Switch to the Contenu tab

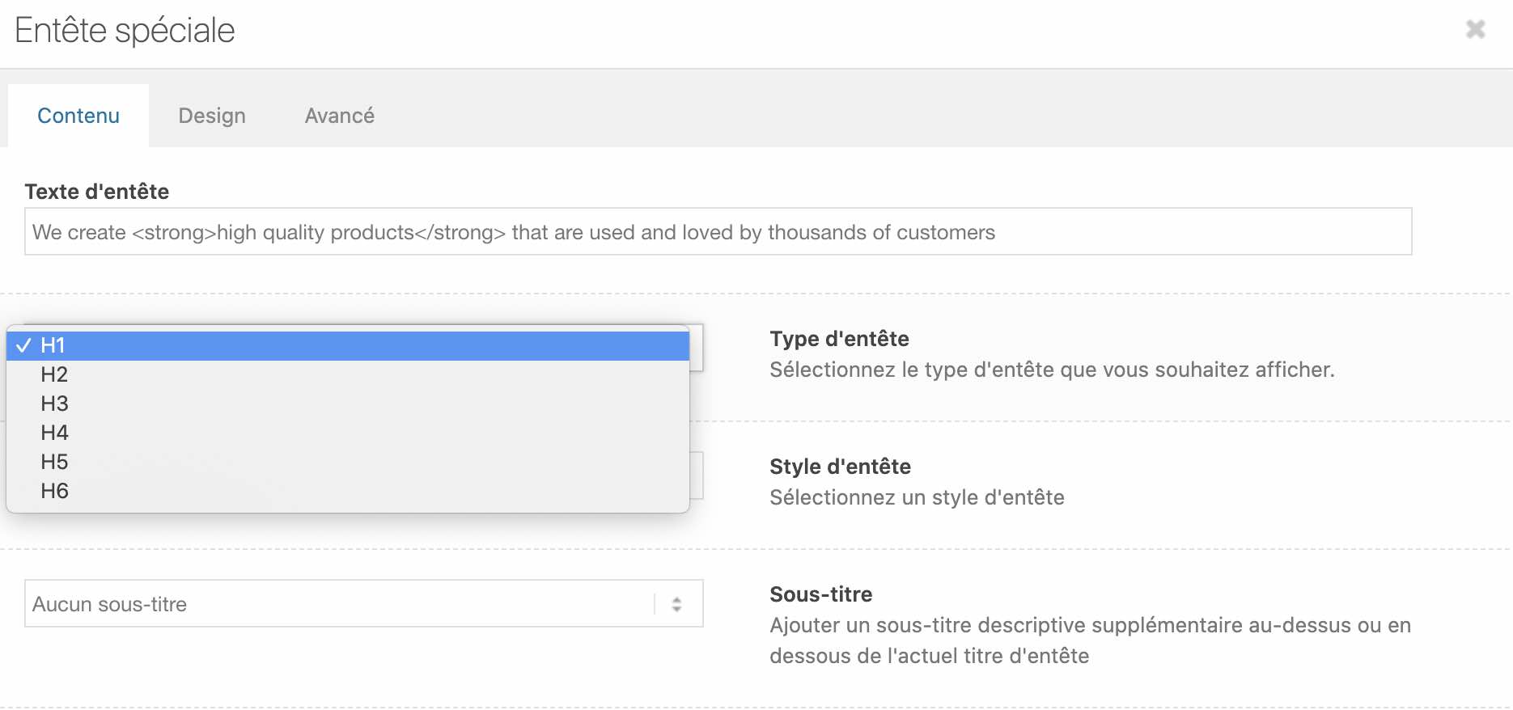(x=78, y=116)
